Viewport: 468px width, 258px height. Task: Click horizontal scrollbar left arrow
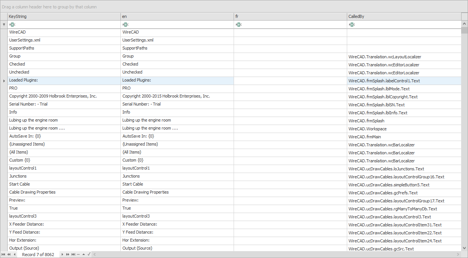coord(95,254)
